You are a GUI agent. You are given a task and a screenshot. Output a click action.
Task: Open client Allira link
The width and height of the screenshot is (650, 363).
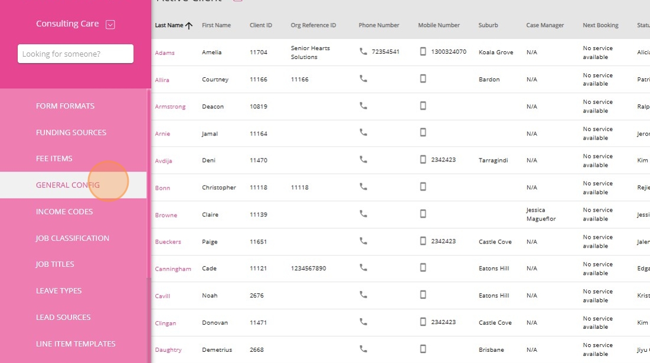pyautogui.click(x=162, y=80)
